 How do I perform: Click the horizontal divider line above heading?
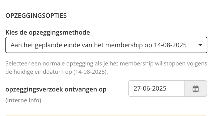click(x=106, y=0)
